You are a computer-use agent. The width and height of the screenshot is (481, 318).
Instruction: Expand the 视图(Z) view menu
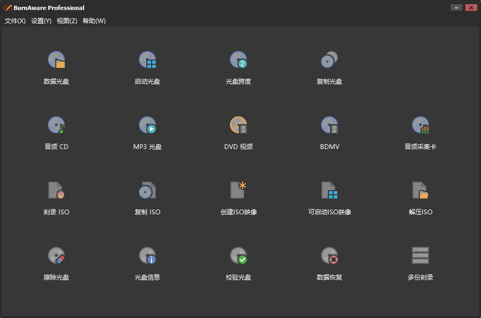coord(67,21)
